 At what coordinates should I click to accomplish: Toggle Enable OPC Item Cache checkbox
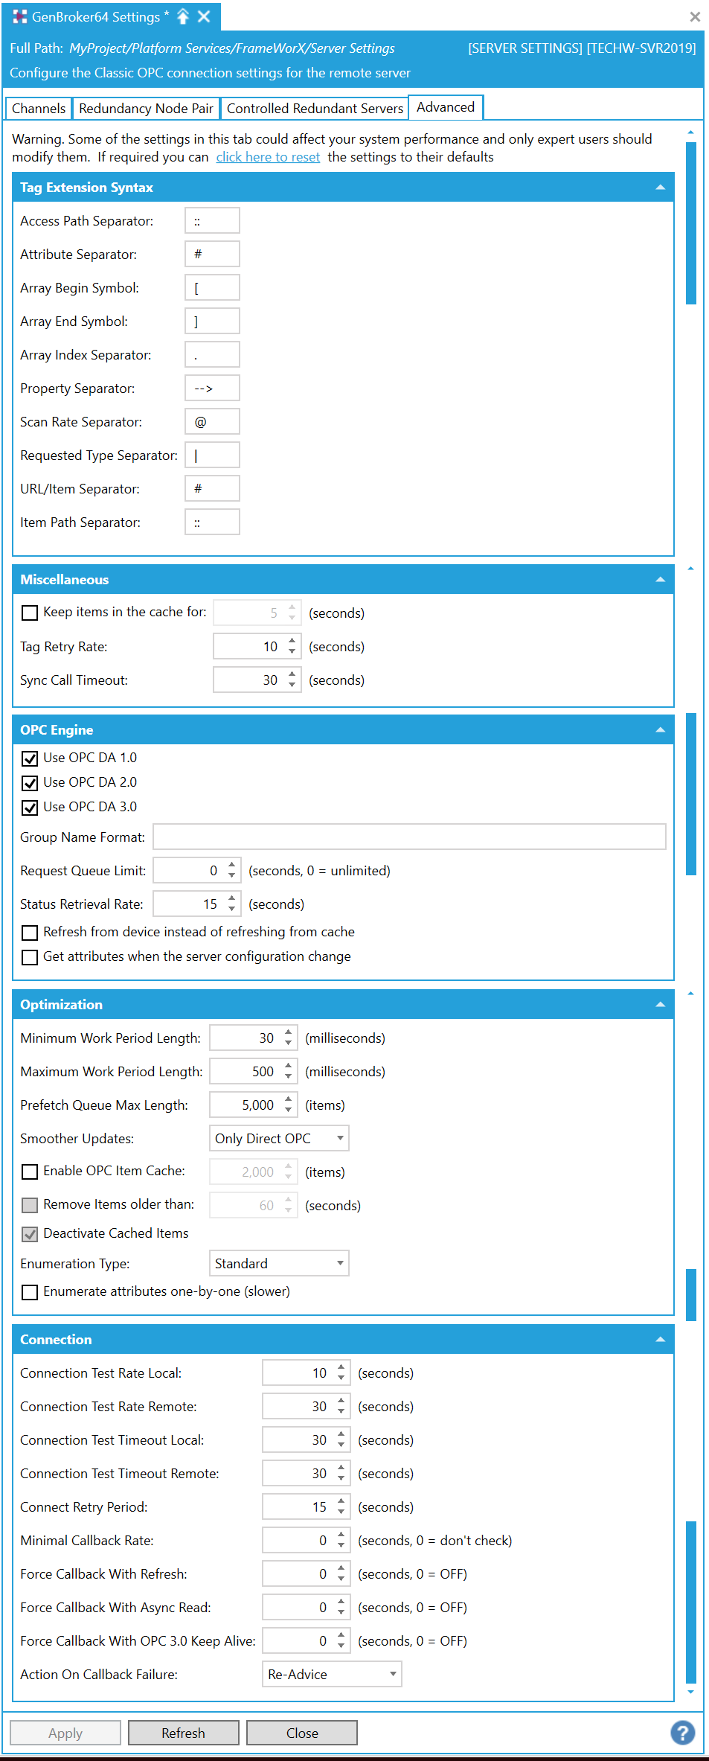[30, 1172]
